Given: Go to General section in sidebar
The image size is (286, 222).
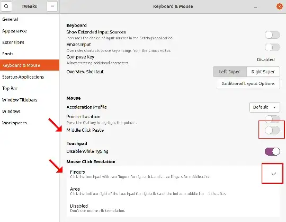Looking at the screenshot, I should click(30, 19).
